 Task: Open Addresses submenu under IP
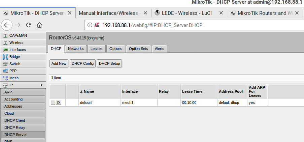(23, 106)
